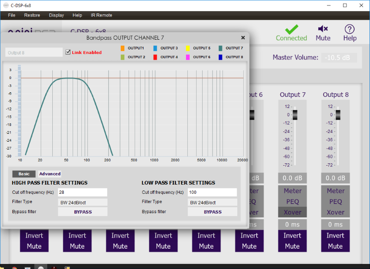Toggle Invert for Output 8
Viewport: 370px width, 269px height.
point(335,235)
